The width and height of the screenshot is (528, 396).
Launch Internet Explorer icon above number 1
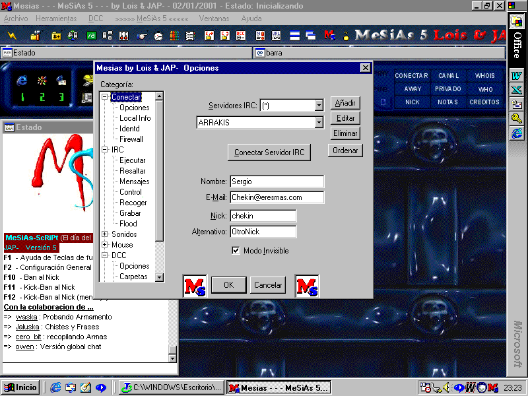coord(22,81)
